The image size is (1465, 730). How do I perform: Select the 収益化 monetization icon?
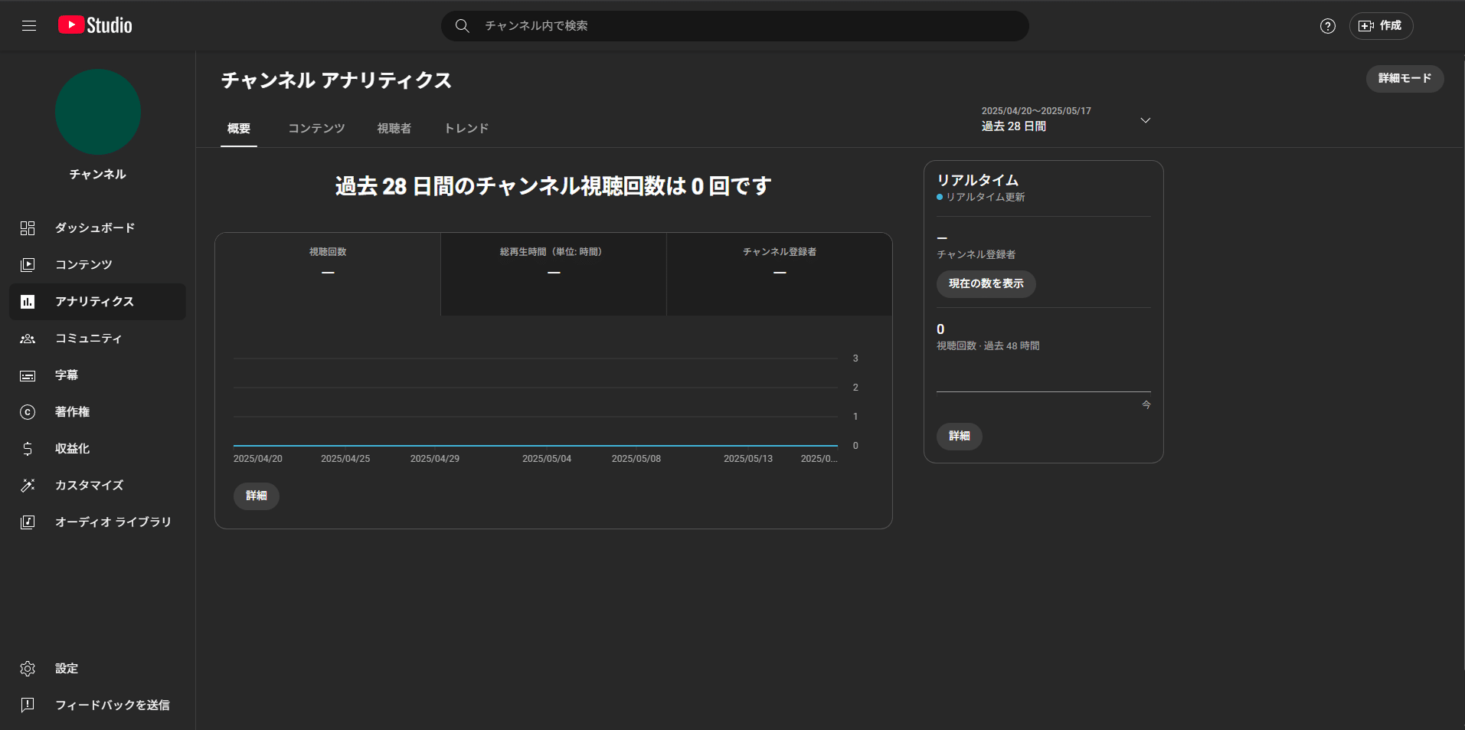click(28, 448)
